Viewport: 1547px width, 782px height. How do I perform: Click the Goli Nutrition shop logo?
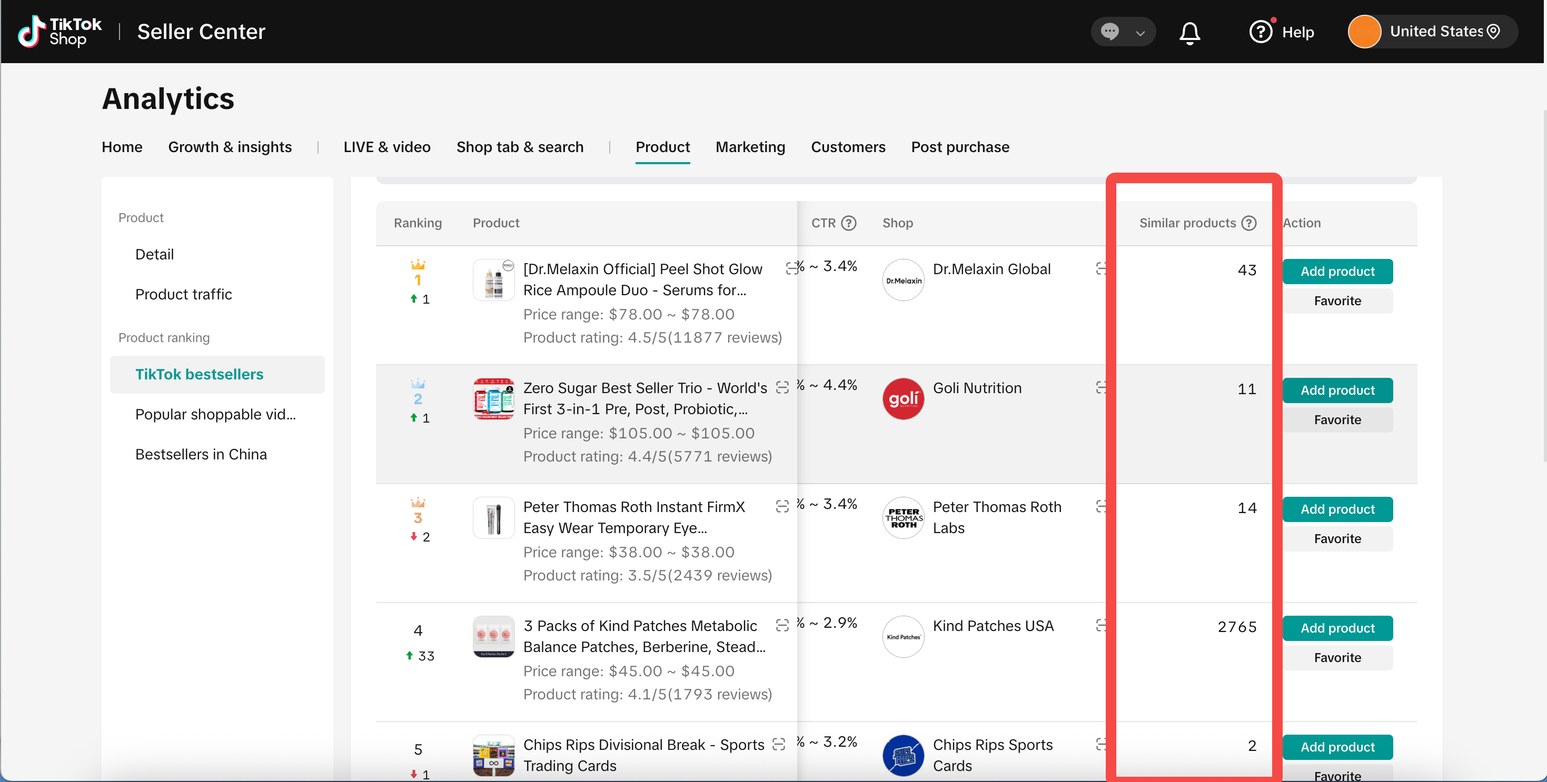click(903, 398)
